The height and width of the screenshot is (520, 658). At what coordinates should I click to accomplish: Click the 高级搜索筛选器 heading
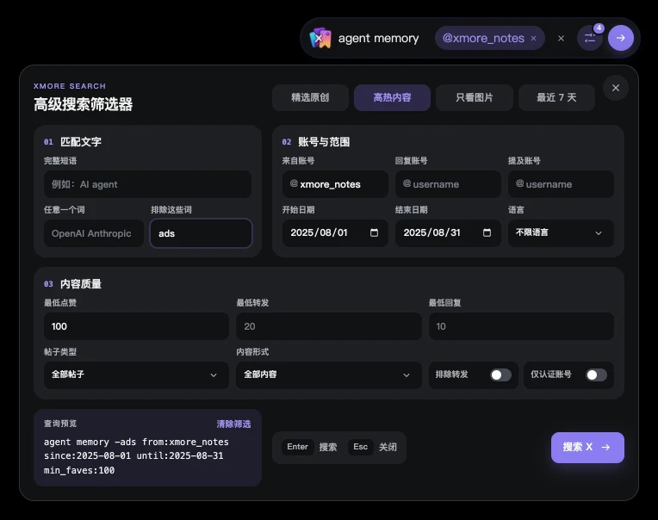click(83, 104)
